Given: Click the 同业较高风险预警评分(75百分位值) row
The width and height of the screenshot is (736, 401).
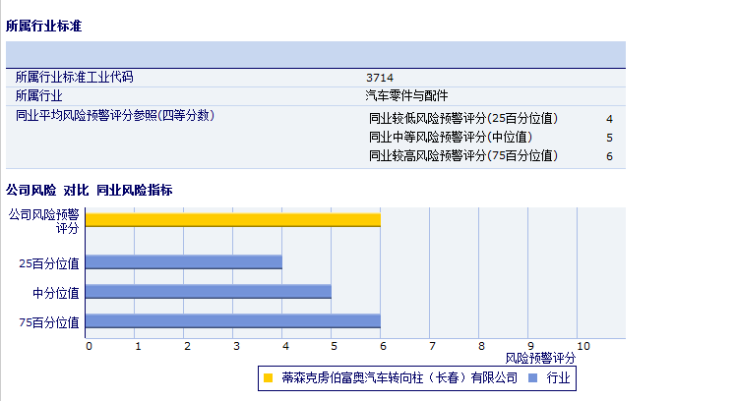Looking at the screenshot, I should coord(462,156).
